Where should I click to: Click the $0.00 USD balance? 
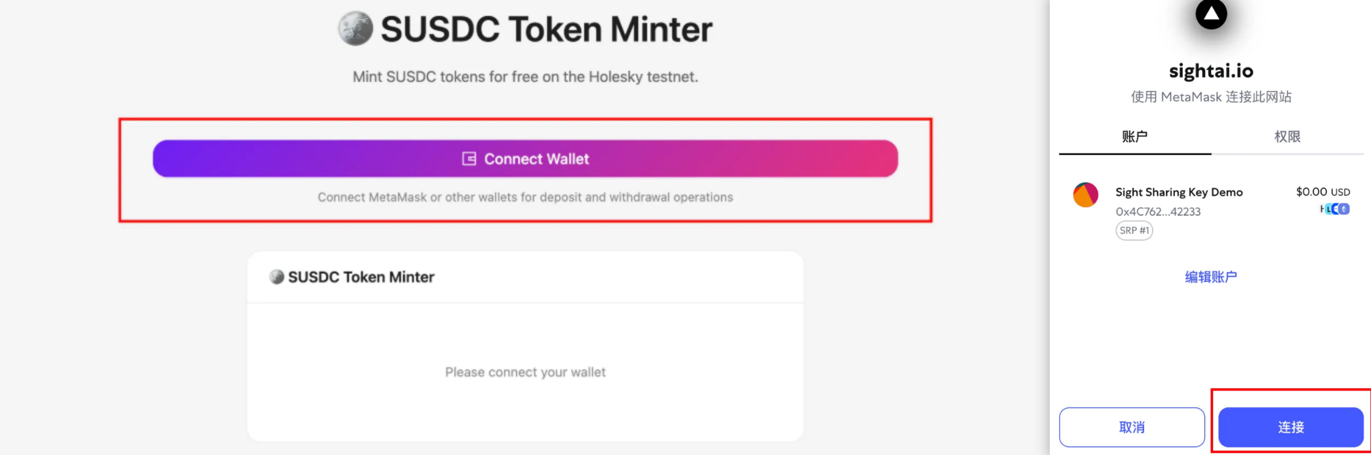pyautogui.click(x=1322, y=192)
